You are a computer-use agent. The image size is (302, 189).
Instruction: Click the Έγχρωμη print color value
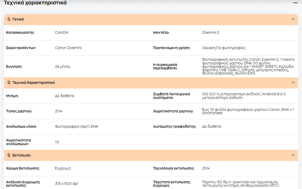point(63,168)
